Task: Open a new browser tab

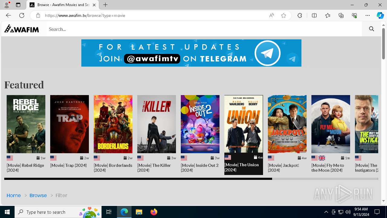Action: [x=105, y=5]
